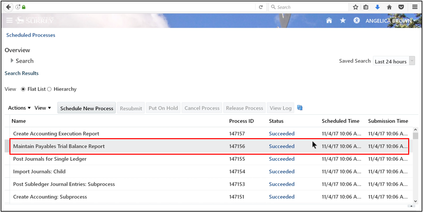423x213 pixels.
Task: Open the downloads arrow in the browser toolbar
Action: click(x=378, y=7)
